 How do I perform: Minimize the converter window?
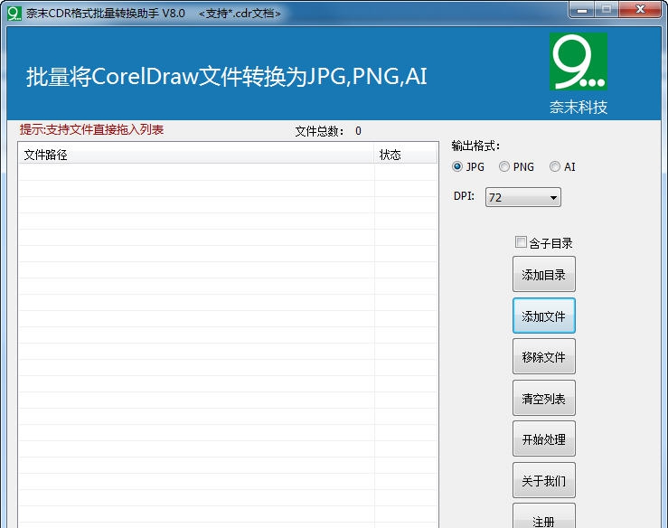point(582,10)
